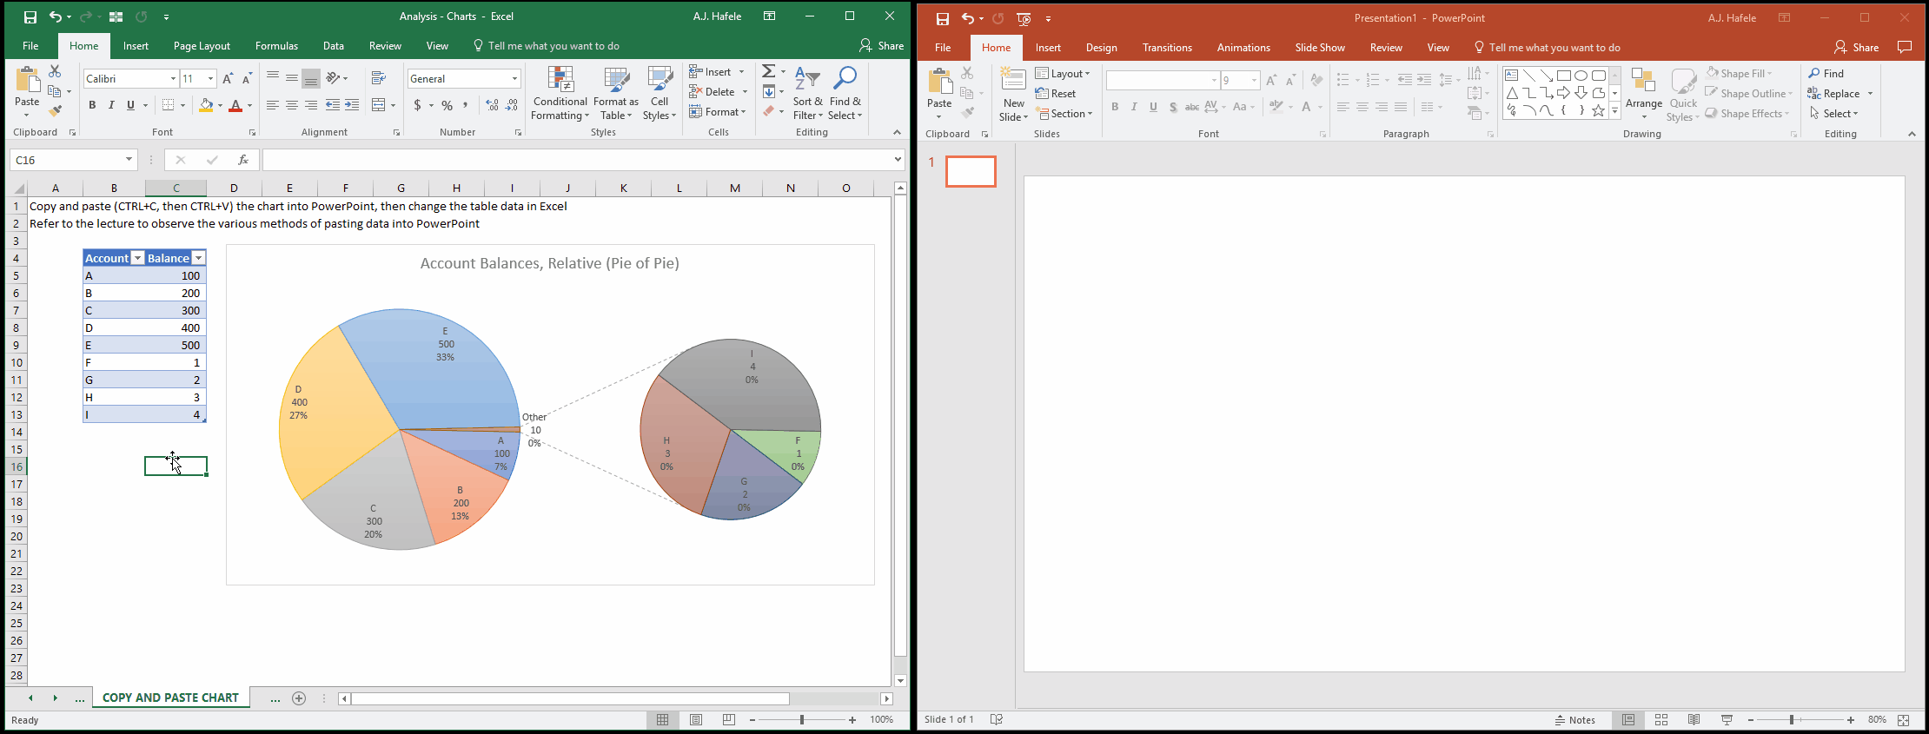Image resolution: width=1929 pixels, height=734 pixels.
Task: Click Excel fill color yellow swatch
Action: (206, 105)
